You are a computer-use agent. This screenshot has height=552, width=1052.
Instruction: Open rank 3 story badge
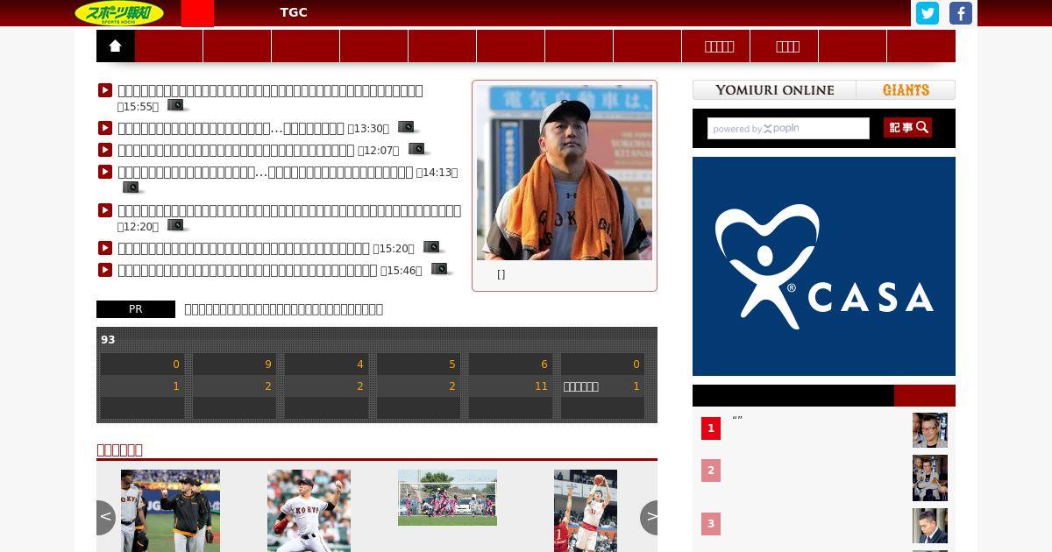coord(711,524)
